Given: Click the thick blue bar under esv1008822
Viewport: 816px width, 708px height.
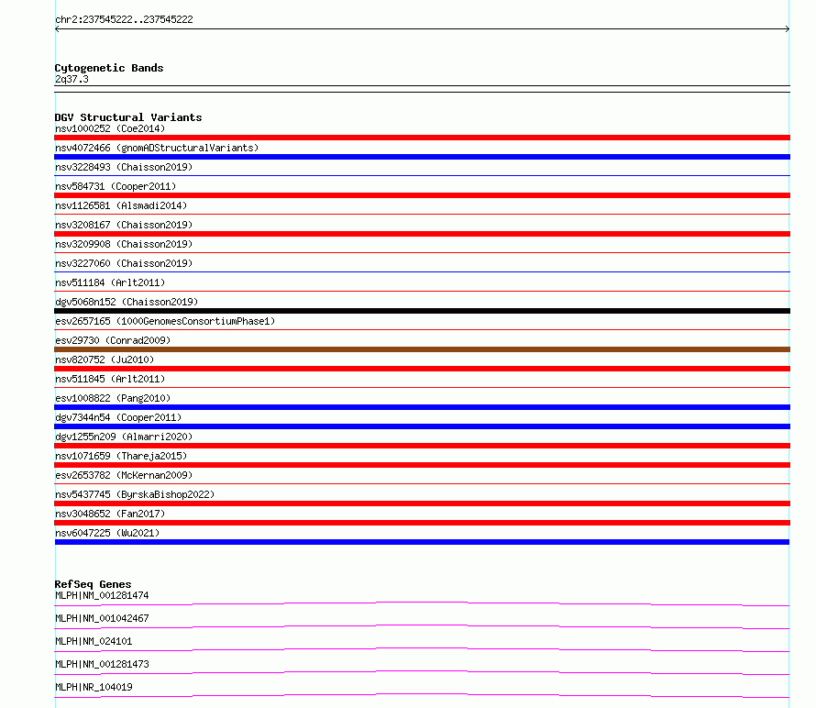Looking at the screenshot, I should point(422,407).
